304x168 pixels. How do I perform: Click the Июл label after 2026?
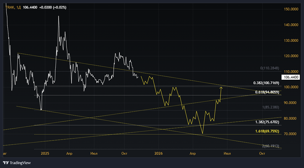pyautogui.click(x=227, y=153)
